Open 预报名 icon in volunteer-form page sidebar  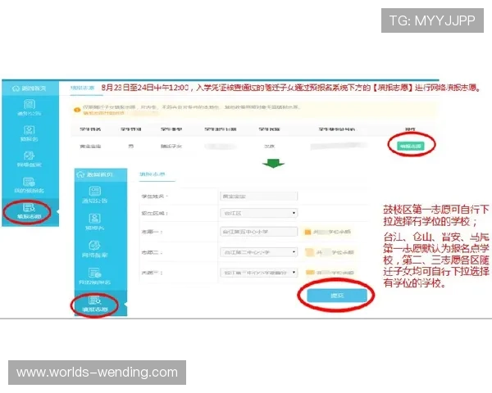pos(95,218)
